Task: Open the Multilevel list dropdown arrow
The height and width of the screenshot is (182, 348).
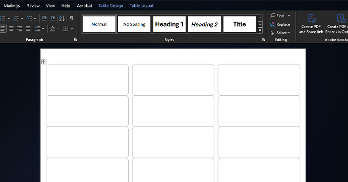Action: [x=35, y=19]
